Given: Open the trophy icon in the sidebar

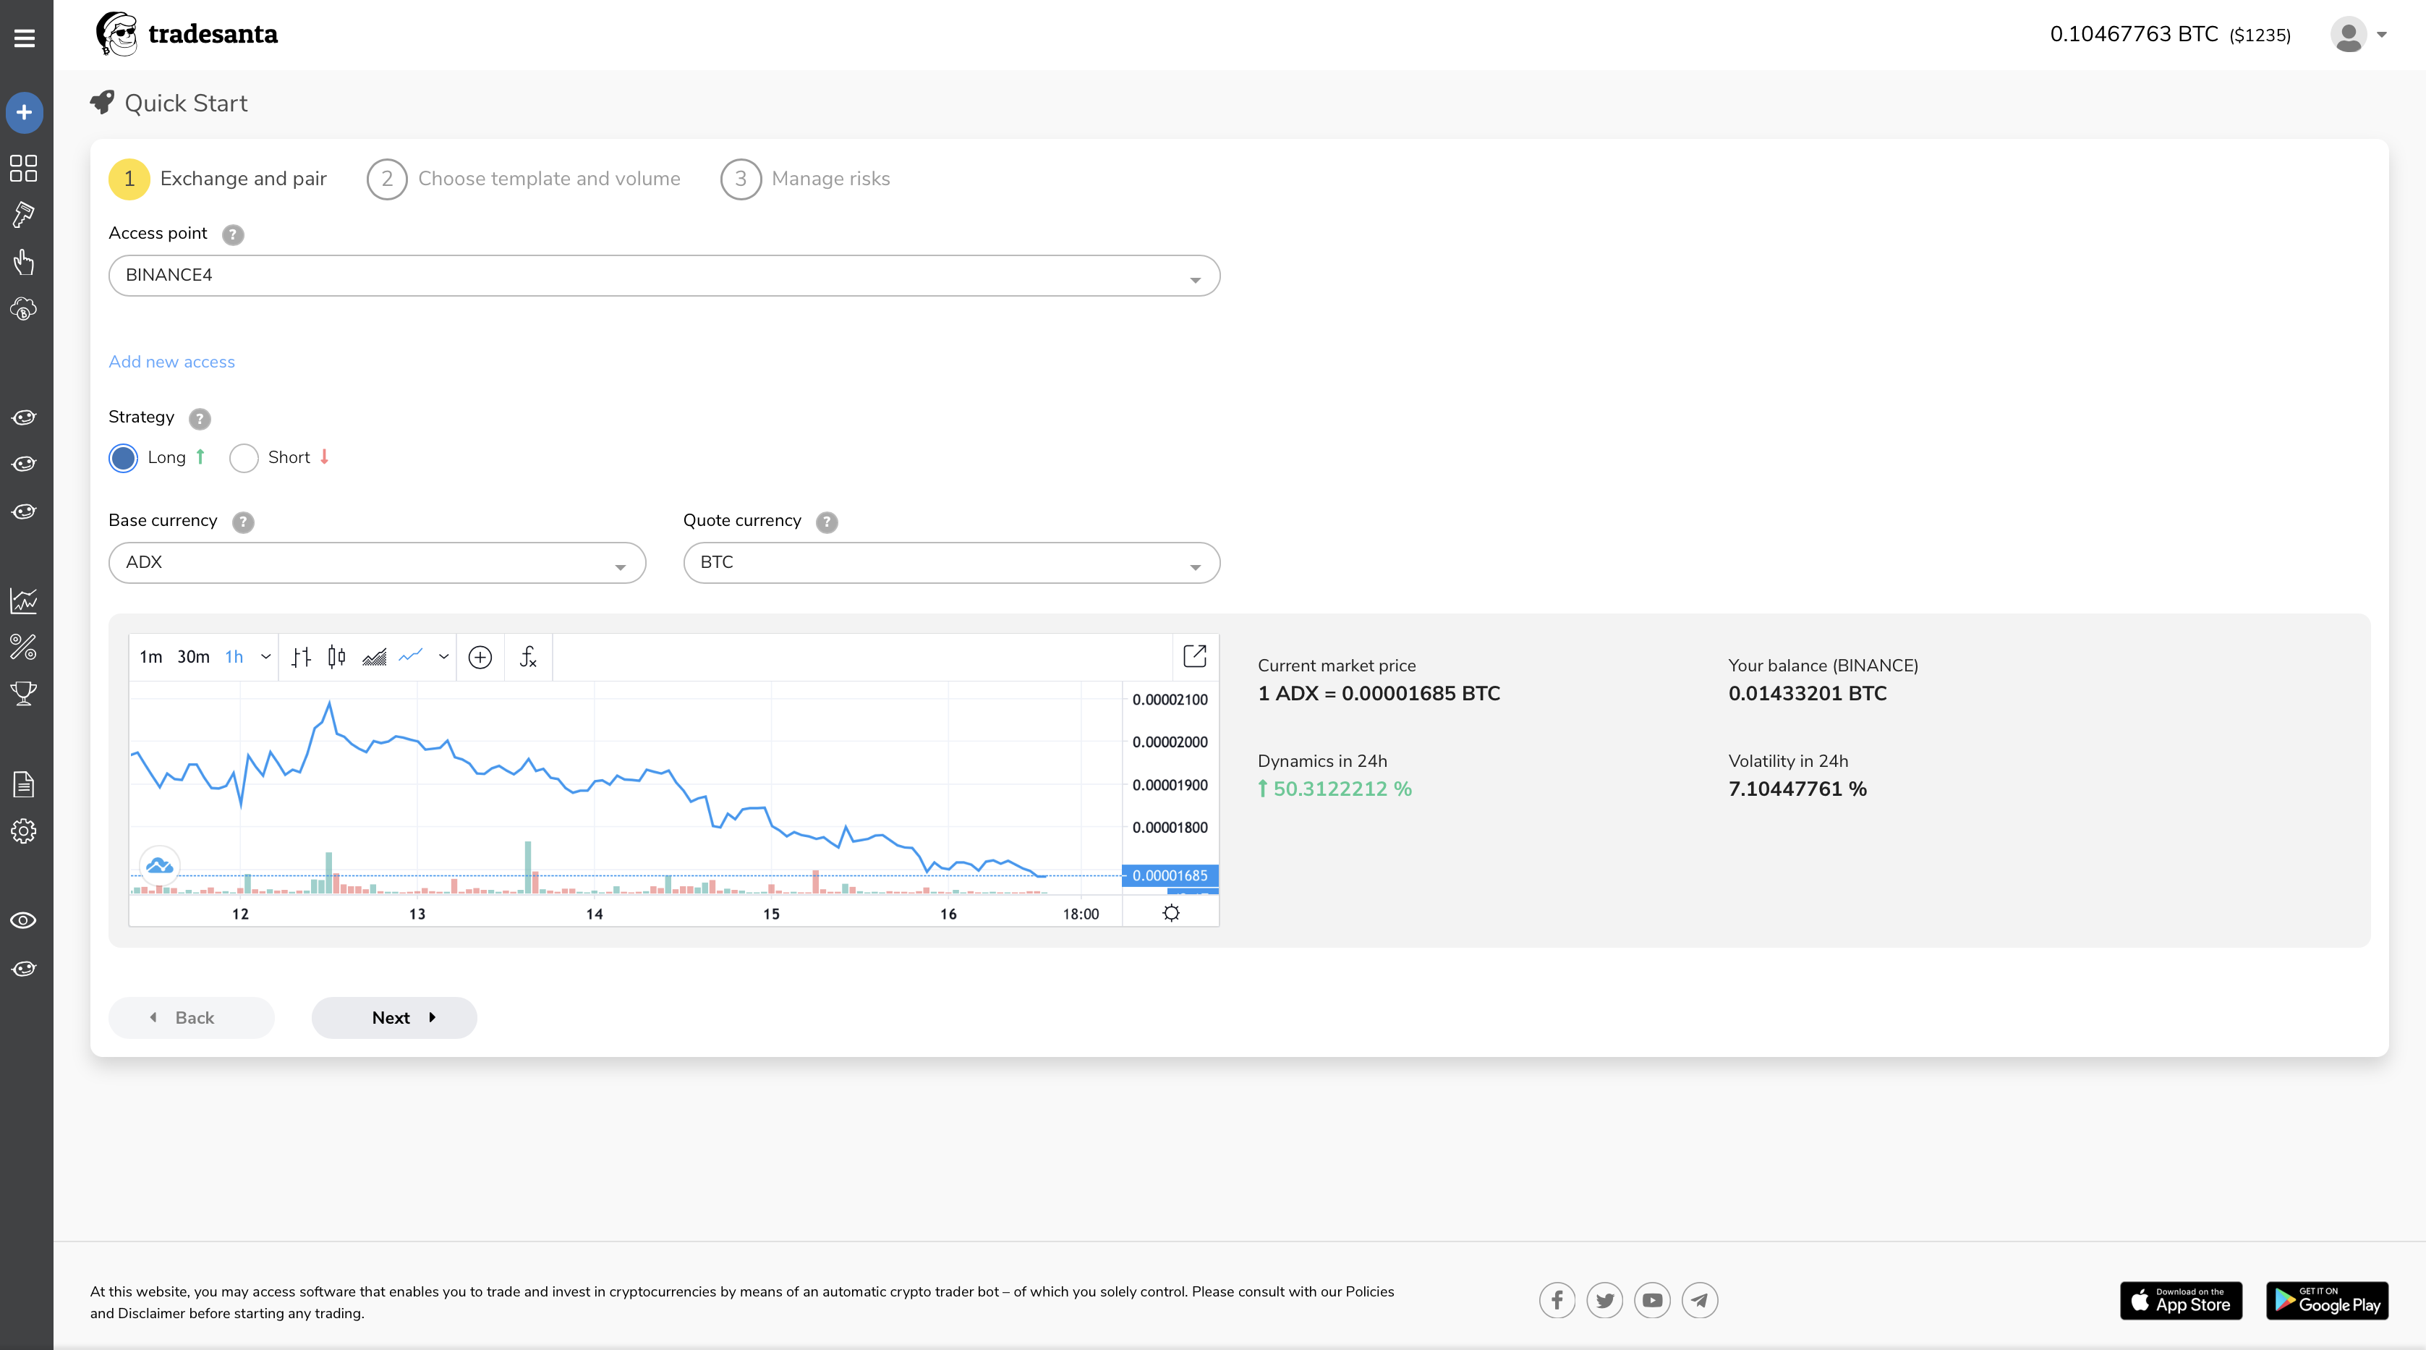Looking at the screenshot, I should [24, 693].
